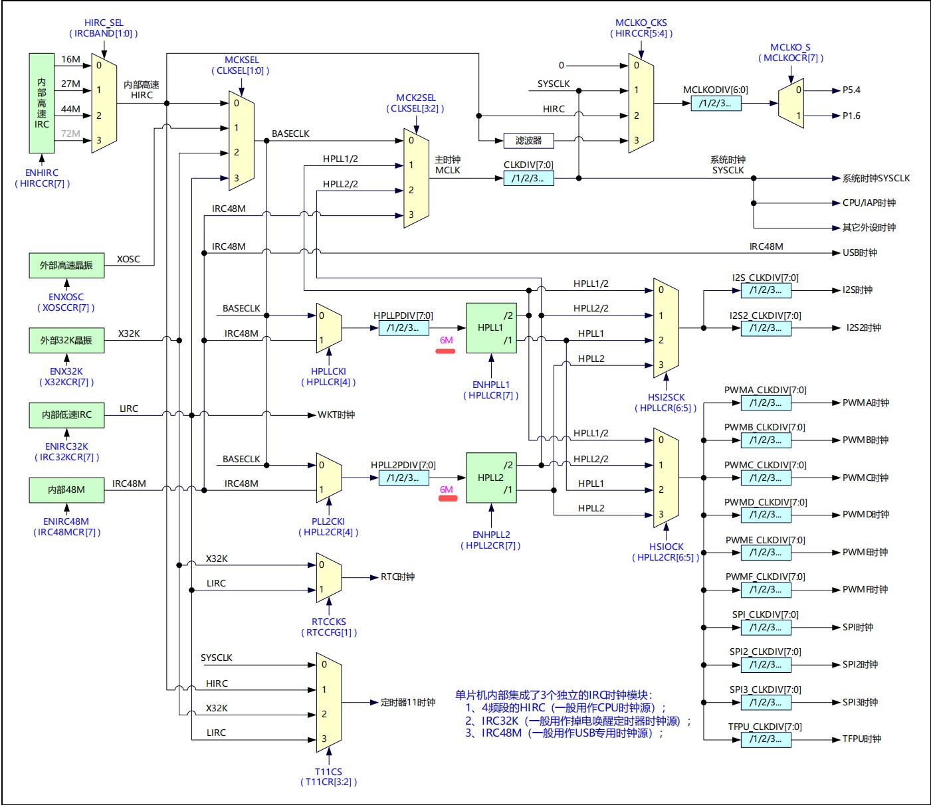Select the I2S2_CLKDIV[7:0] label
Image resolution: width=931 pixels, height=805 pixels.
(766, 315)
